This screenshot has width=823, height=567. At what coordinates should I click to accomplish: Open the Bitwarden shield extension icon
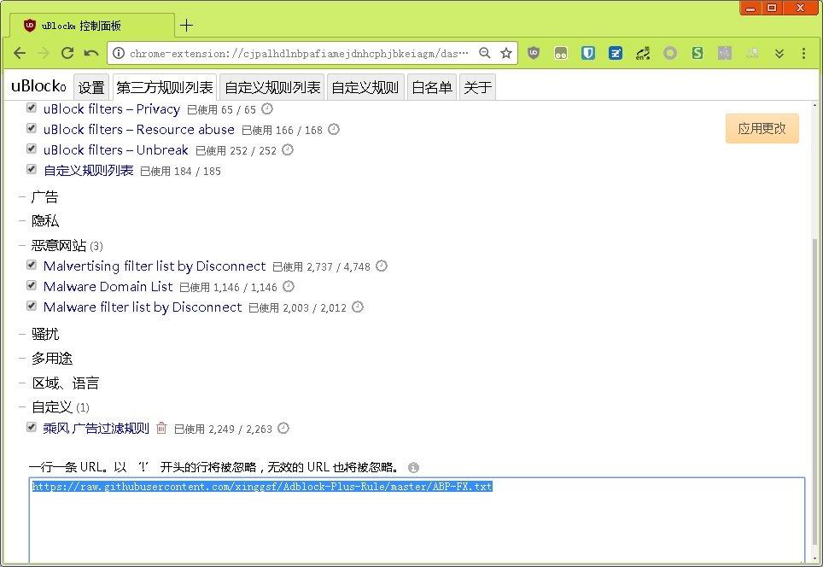pyautogui.click(x=588, y=53)
